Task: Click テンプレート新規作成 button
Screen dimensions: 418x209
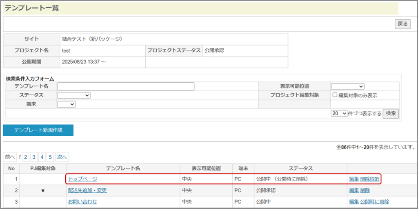Action: tap(38, 130)
